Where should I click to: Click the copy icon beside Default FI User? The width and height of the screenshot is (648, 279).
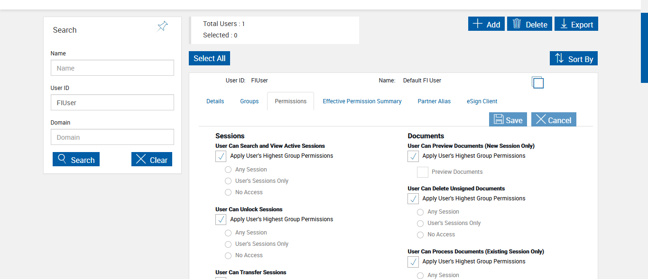coord(537,82)
